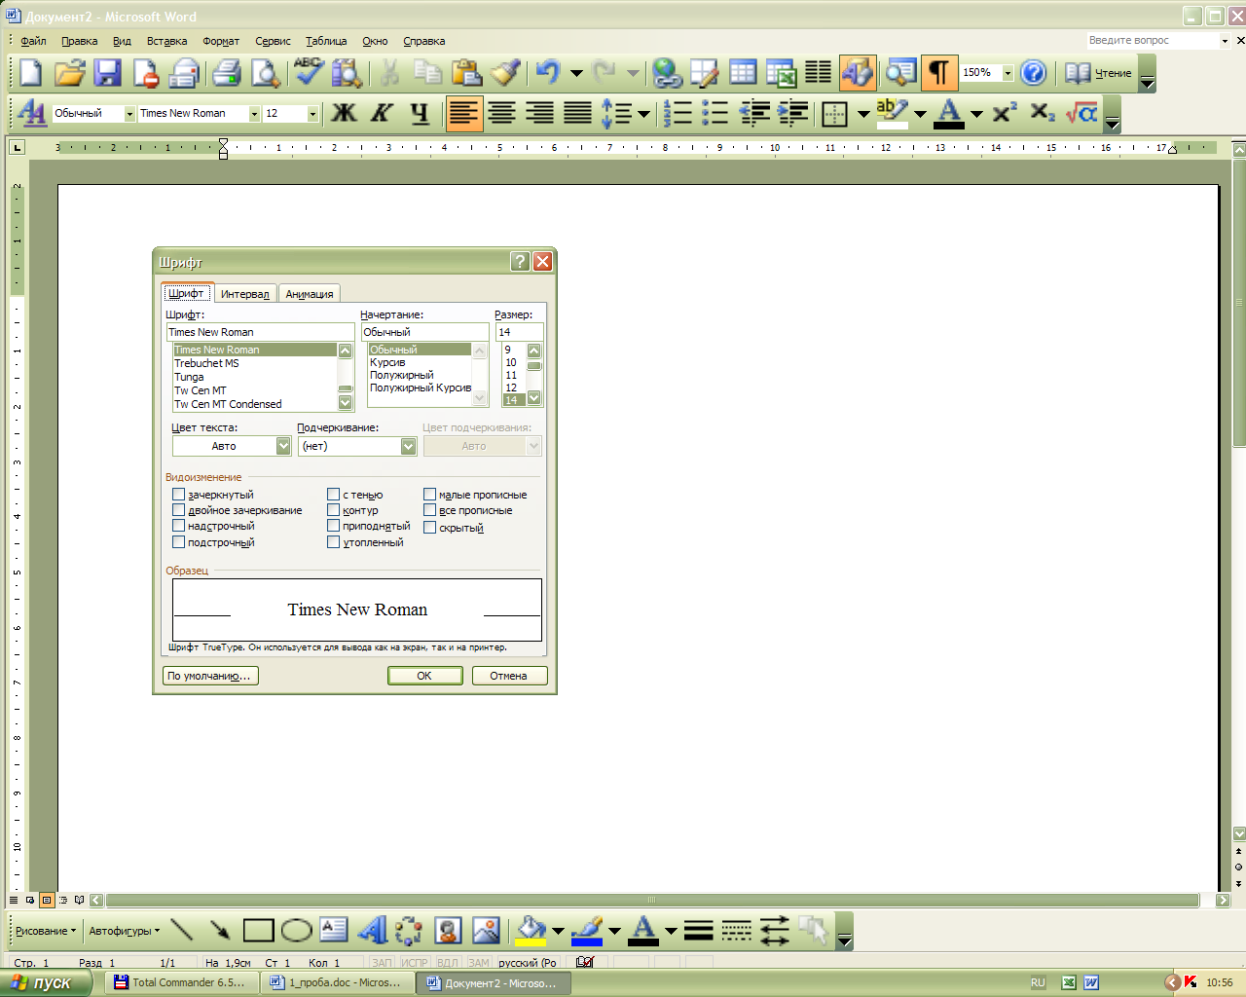Align text to the center

pyautogui.click(x=501, y=114)
